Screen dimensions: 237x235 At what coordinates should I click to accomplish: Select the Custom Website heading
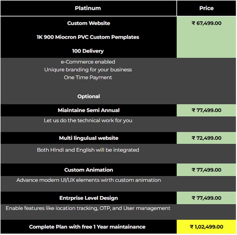coord(89,23)
